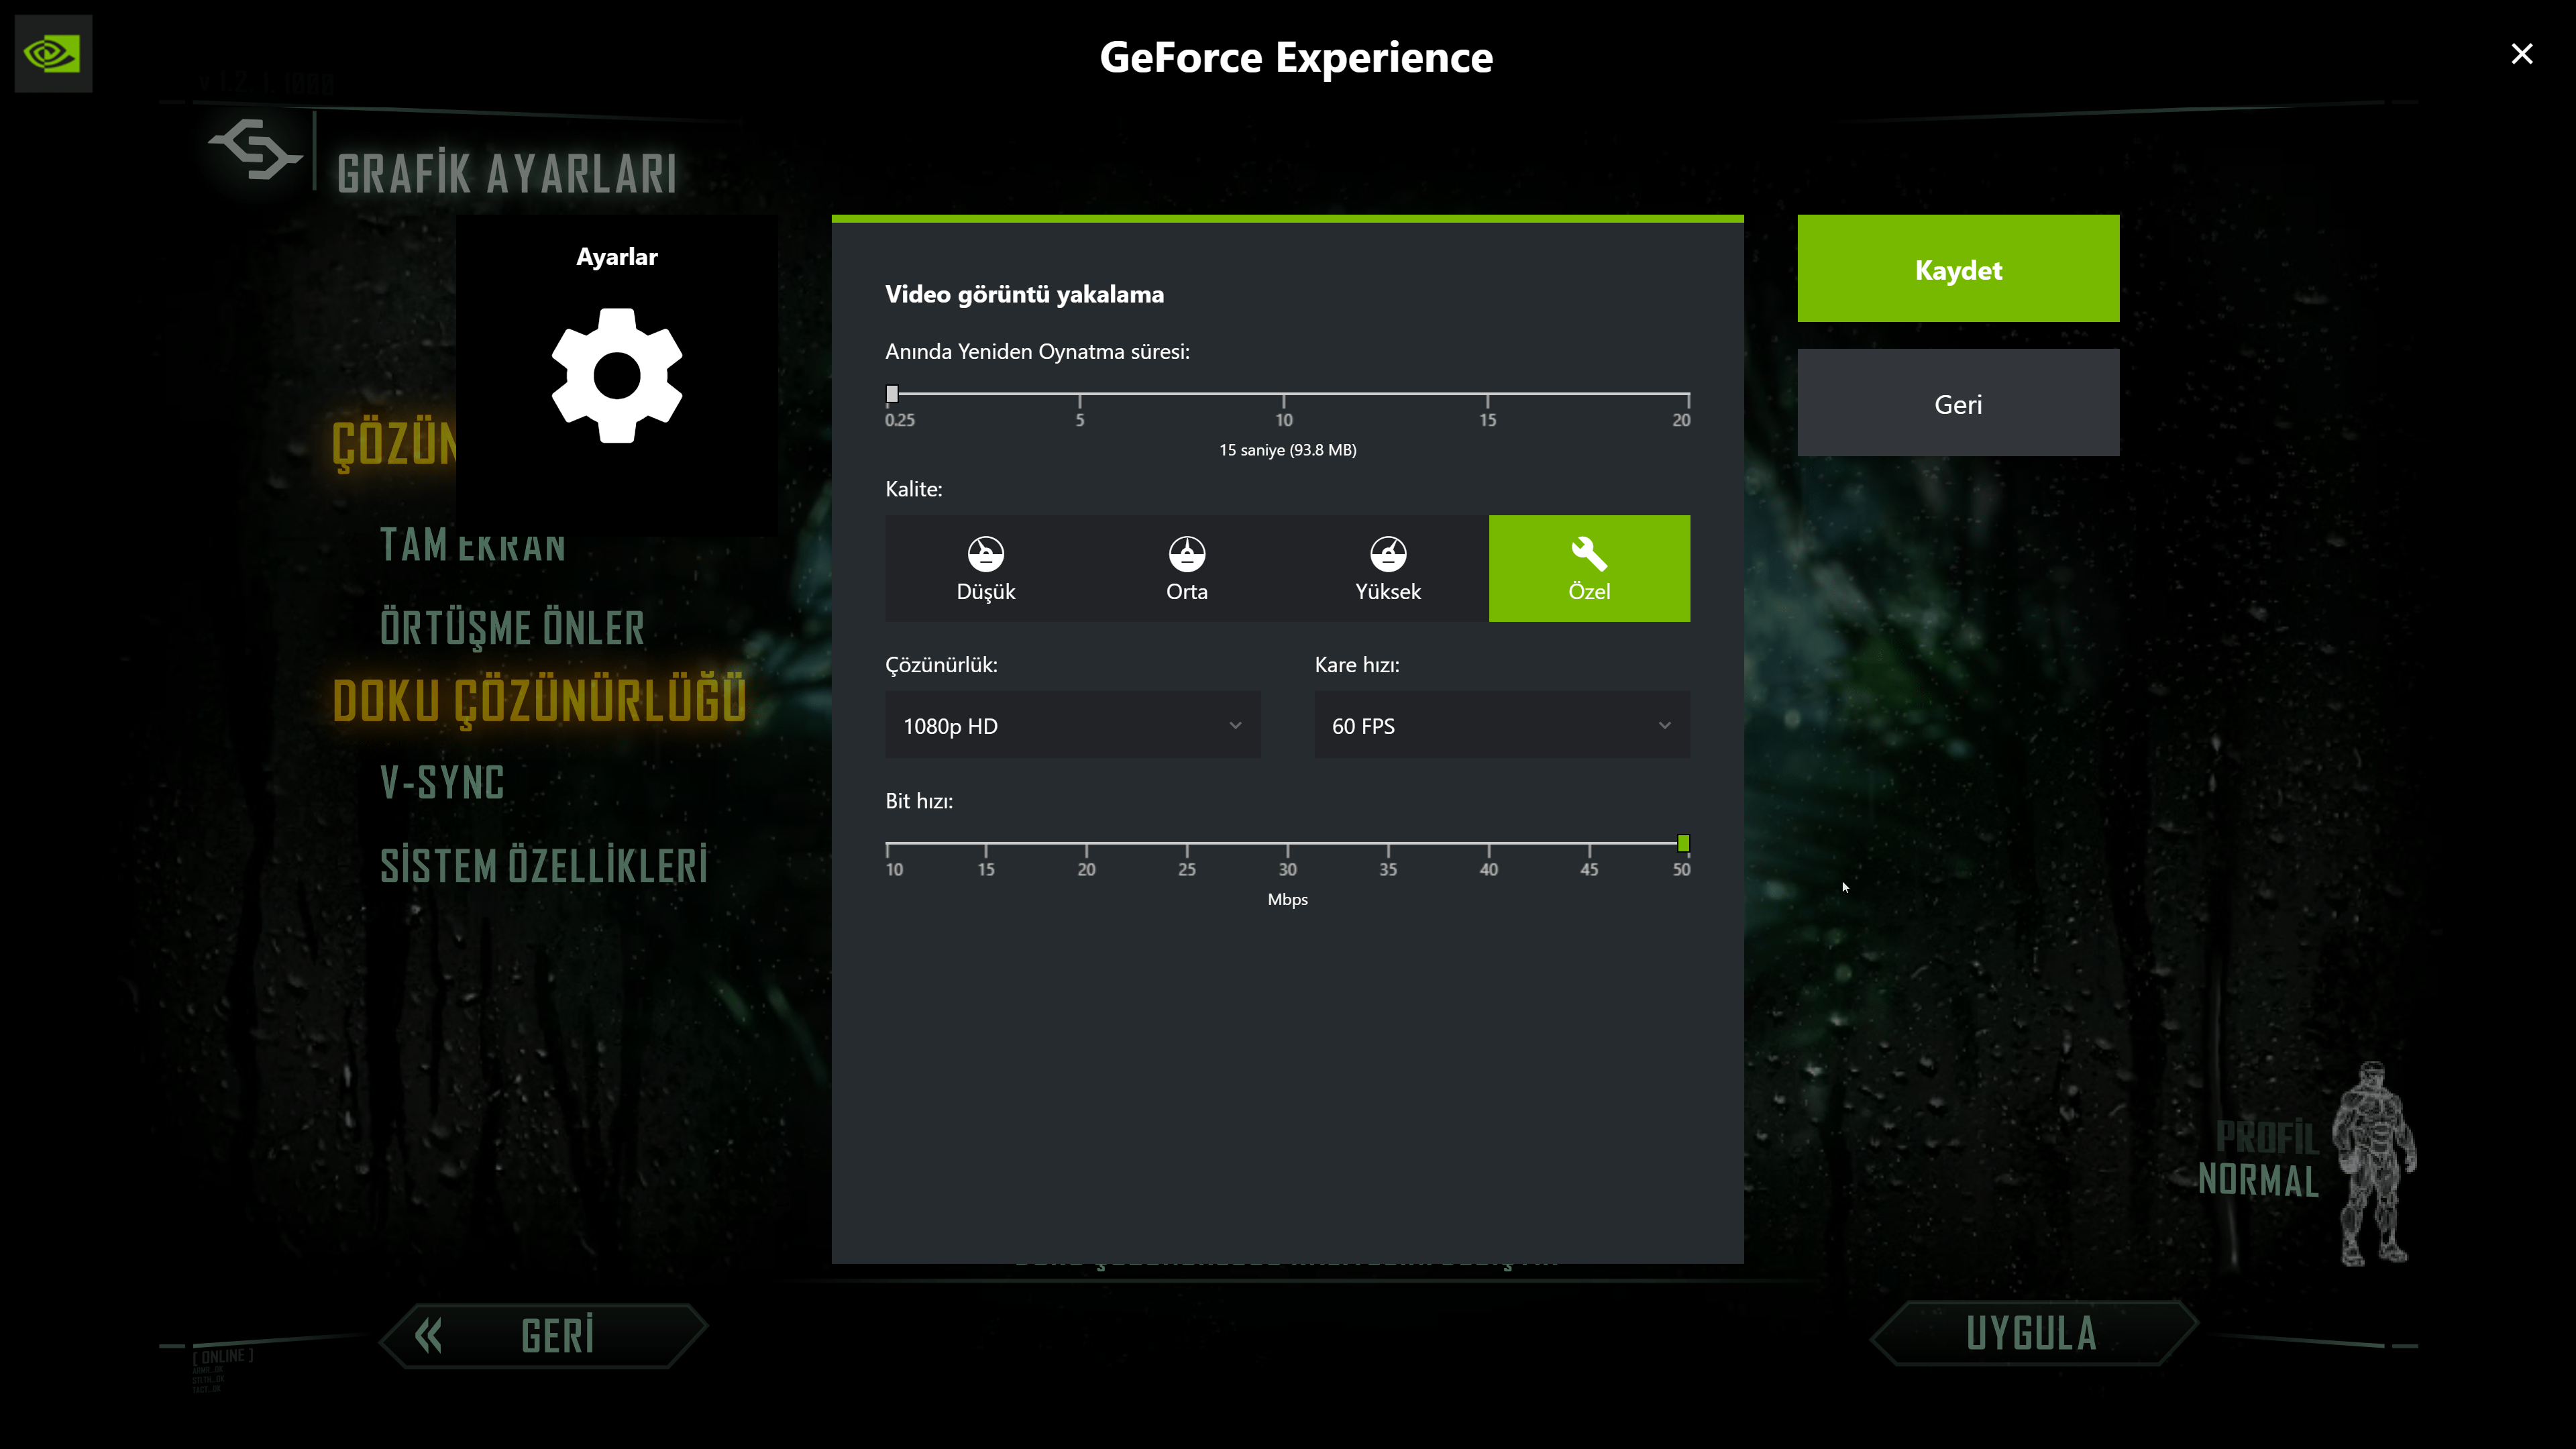Select ÖRTÜŞME ÖNLER menu option

pyautogui.click(x=512, y=628)
